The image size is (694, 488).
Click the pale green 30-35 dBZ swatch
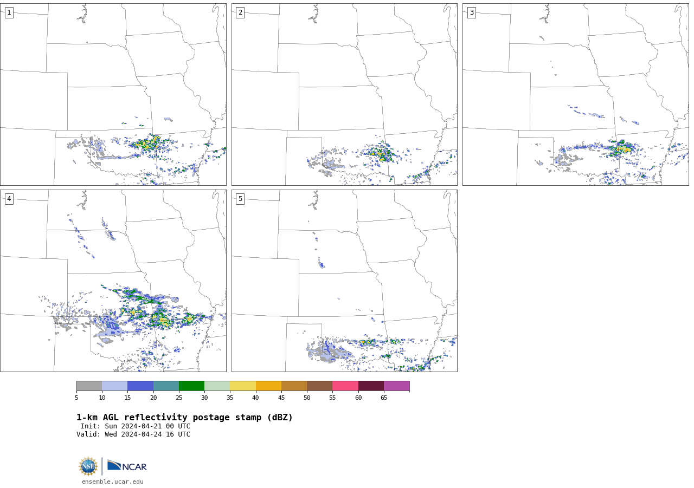click(x=217, y=386)
